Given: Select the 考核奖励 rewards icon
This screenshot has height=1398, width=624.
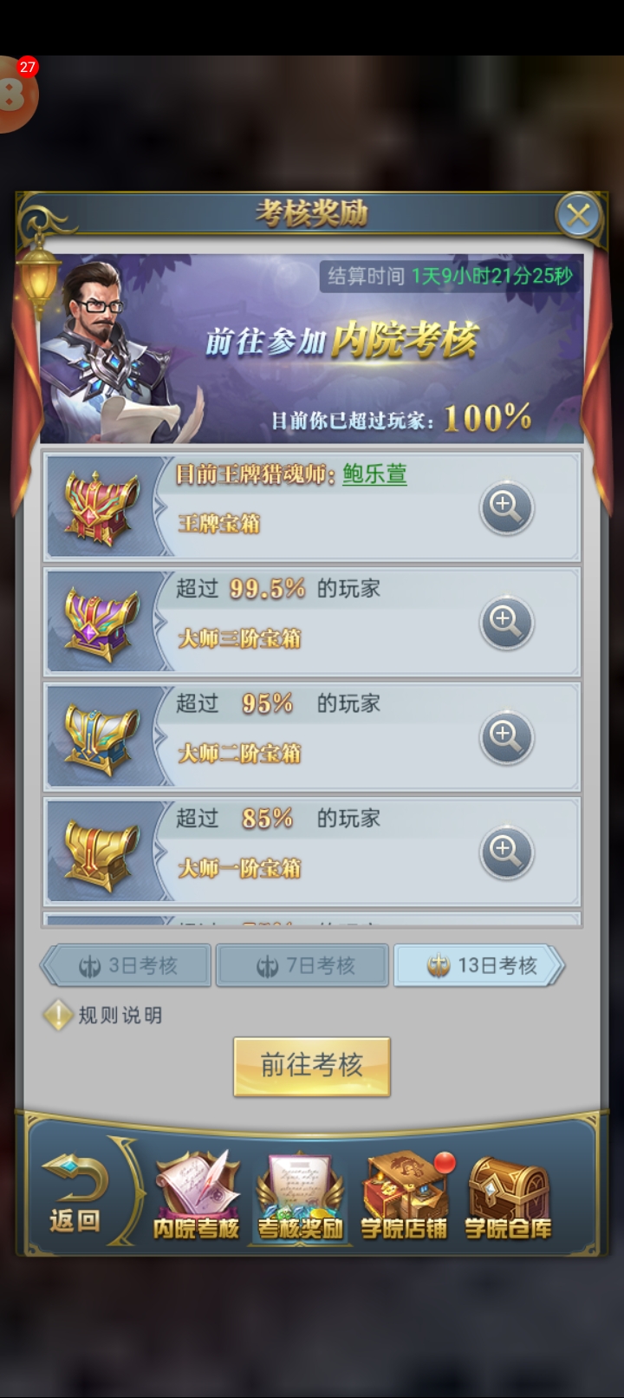Looking at the screenshot, I should [x=300, y=1195].
